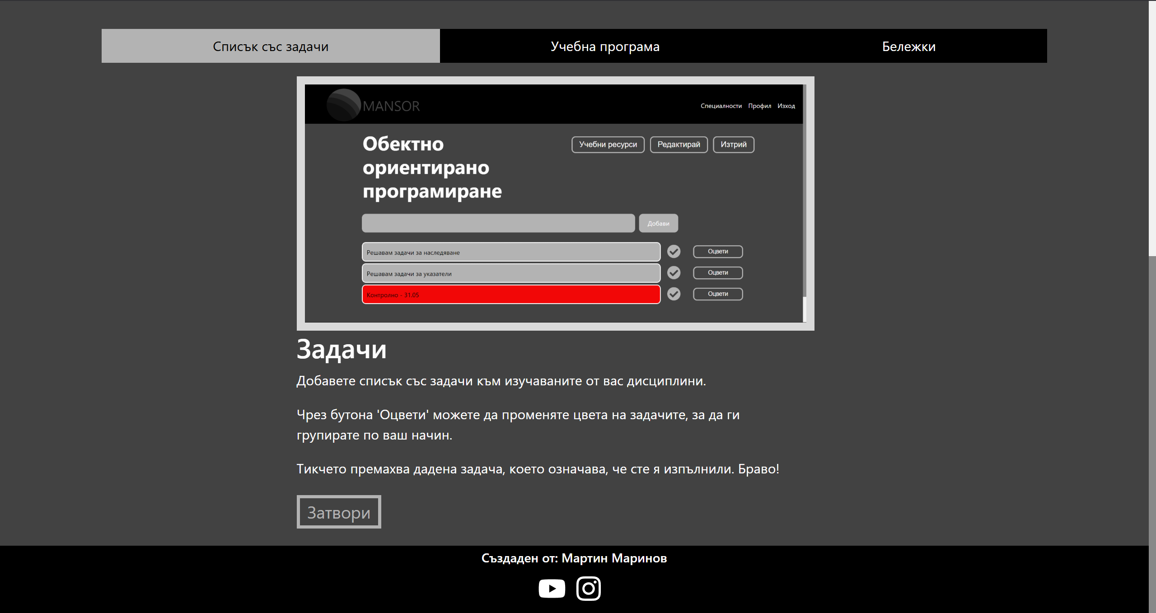Open the Instagram icon in footer
This screenshot has width=1156, height=613.
point(588,589)
